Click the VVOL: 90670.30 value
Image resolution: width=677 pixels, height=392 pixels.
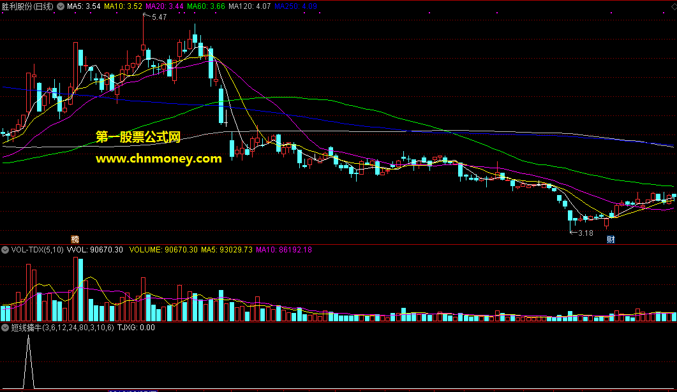pos(95,250)
